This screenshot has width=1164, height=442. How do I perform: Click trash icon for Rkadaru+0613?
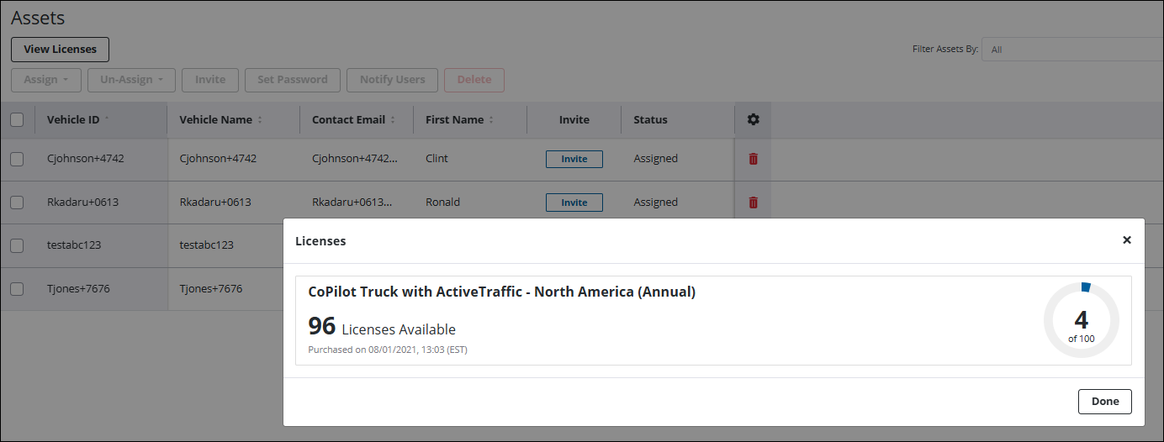(753, 203)
